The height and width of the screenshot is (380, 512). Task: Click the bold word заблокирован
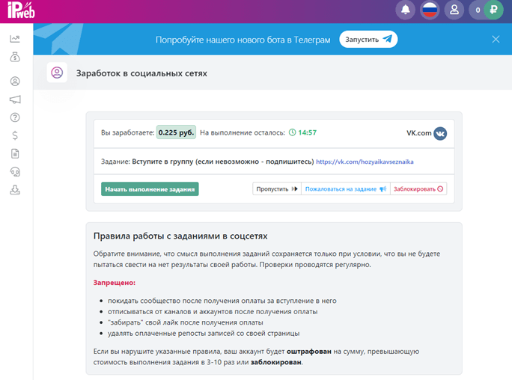(x=276, y=362)
